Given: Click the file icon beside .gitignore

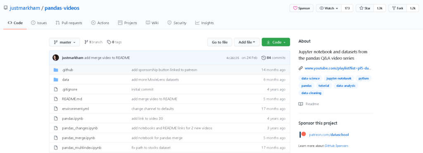Looking at the screenshot, I should [x=56, y=89].
